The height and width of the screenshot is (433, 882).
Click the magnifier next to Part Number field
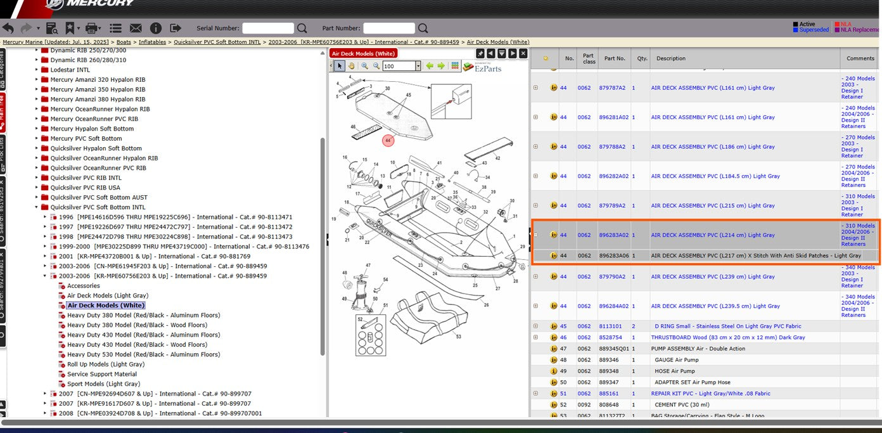(423, 28)
